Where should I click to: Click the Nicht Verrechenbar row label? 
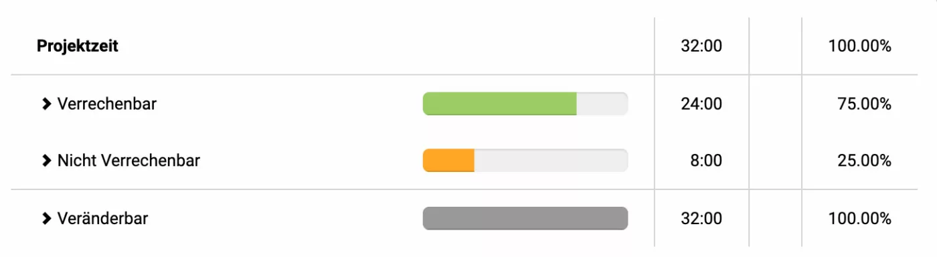click(x=129, y=161)
